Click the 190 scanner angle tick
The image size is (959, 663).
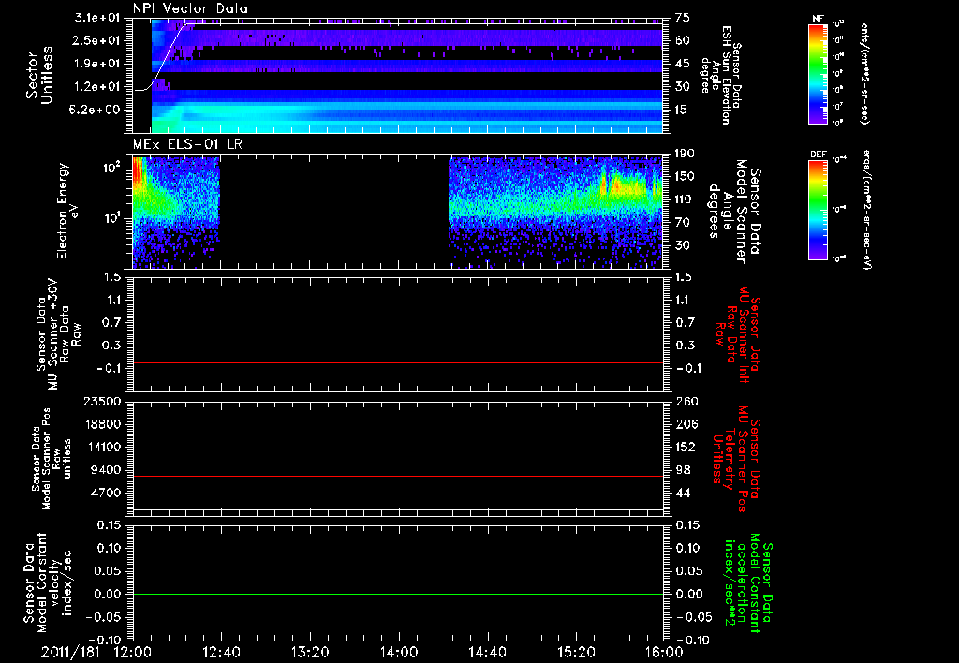tap(685, 154)
